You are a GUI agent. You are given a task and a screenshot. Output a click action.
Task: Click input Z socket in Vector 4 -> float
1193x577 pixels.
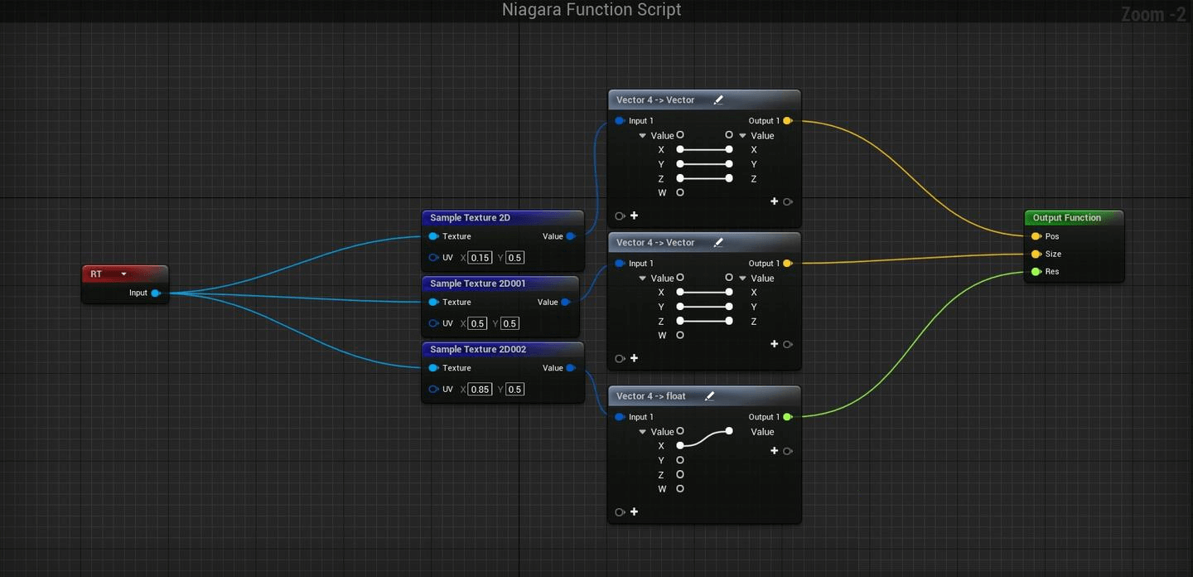tap(680, 475)
